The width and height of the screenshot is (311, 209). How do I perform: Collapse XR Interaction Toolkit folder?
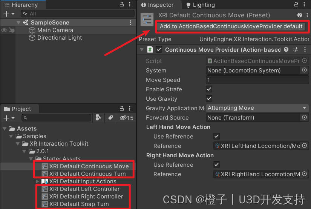pos(18,144)
